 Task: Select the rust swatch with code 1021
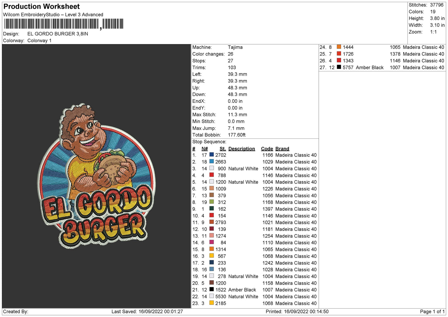click(211, 222)
